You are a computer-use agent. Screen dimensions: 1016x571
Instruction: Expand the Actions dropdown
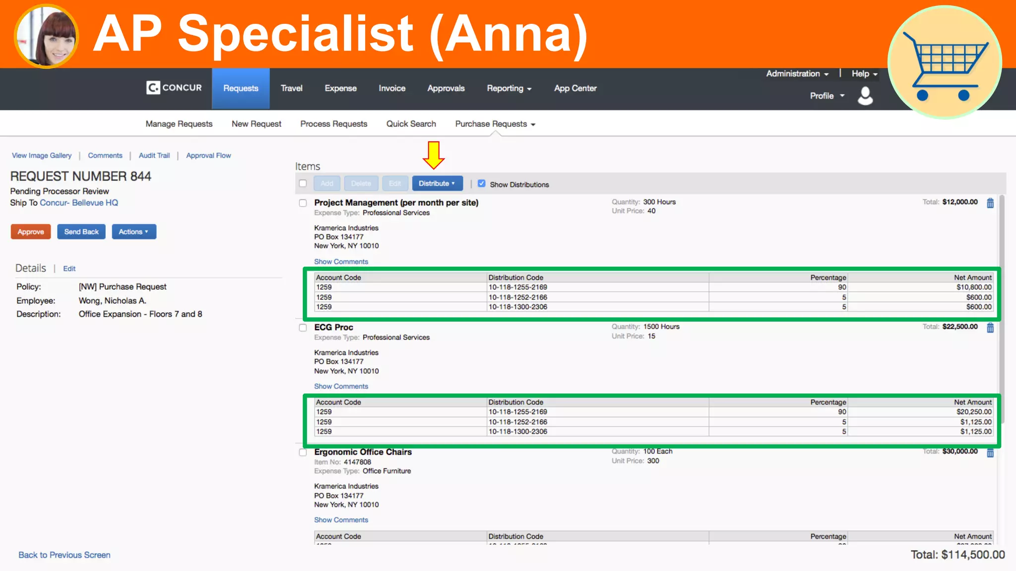(134, 231)
